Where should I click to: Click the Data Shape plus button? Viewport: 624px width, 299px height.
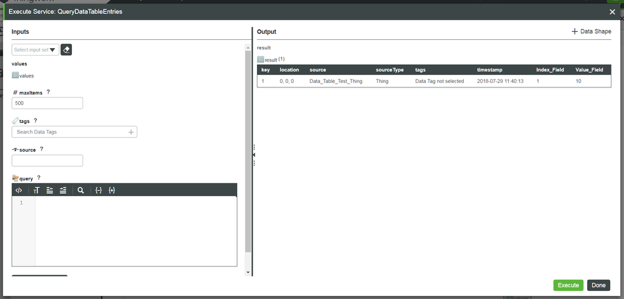[591, 31]
